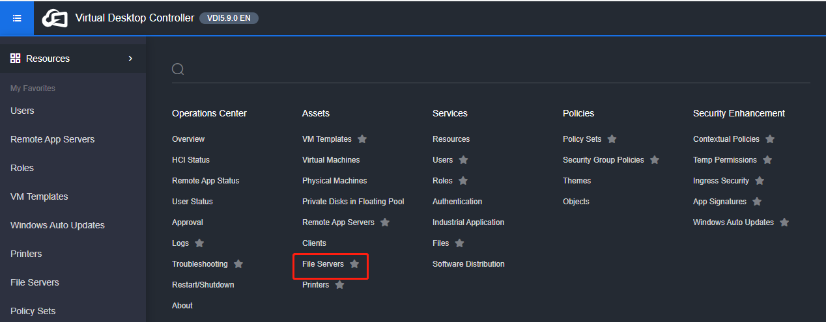
Task: Open Remote App Servers from sidebar favorites
Action: 52,139
